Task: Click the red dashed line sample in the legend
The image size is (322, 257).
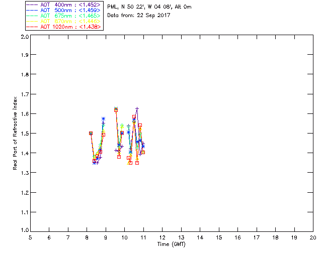Action: coord(32,27)
